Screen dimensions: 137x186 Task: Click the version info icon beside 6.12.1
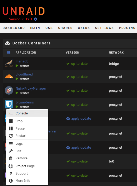tap(36, 19)
